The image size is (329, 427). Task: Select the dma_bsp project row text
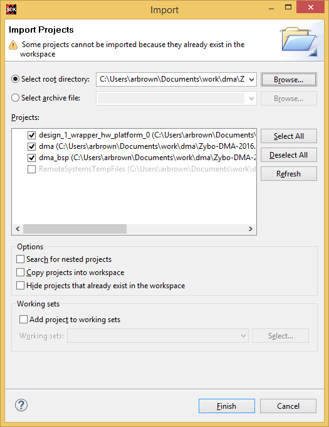click(x=147, y=158)
